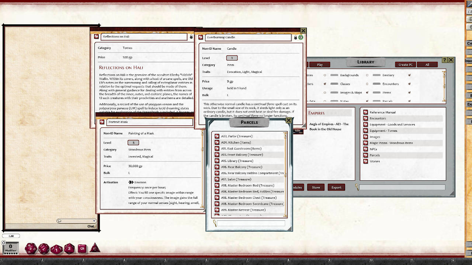This screenshot has width=472, height=265.
Task: Click the Modifier counter box
Action: click(10, 248)
